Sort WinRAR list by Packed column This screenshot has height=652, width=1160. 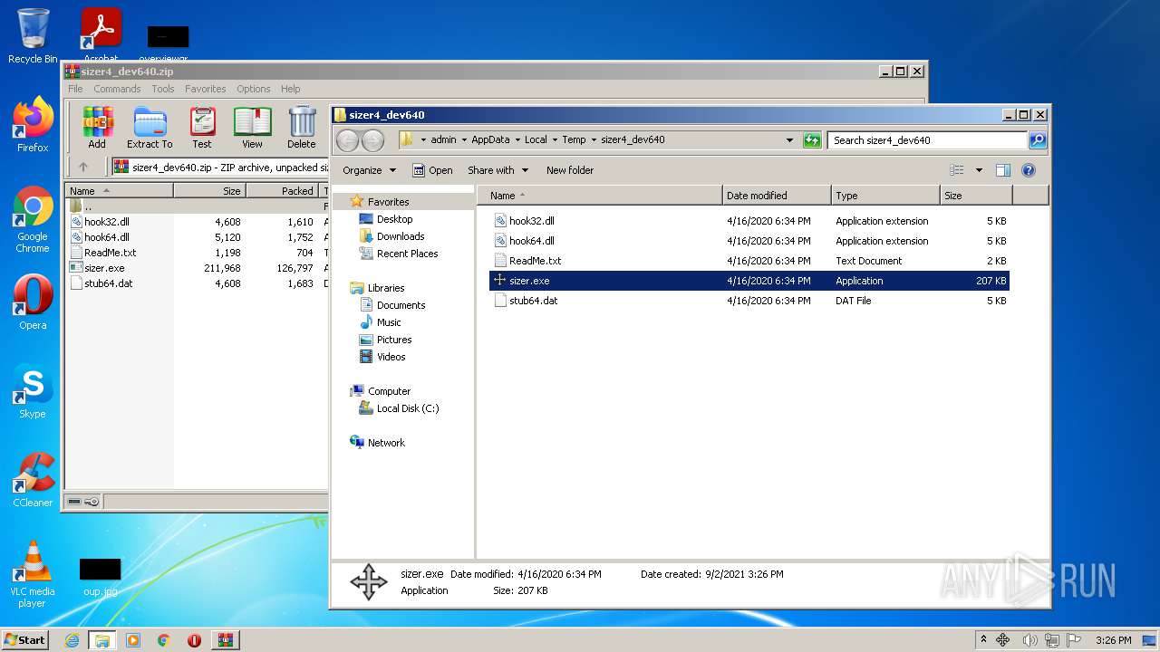click(x=282, y=191)
